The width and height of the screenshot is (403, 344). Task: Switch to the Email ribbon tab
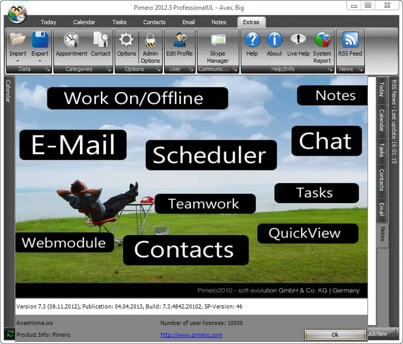point(188,22)
